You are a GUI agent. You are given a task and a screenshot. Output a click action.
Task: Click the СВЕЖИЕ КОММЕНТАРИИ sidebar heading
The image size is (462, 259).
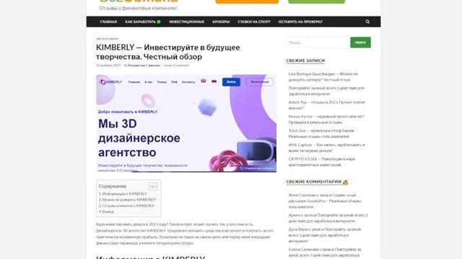point(317,182)
